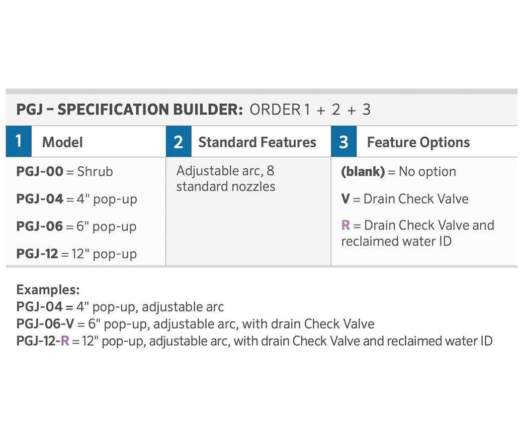Click the Examples heading
This screenshot has height=442, width=523.
click(x=48, y=289)
